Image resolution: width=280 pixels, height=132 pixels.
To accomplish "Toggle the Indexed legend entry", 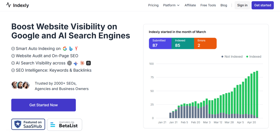I will click(x=253, y=57).
